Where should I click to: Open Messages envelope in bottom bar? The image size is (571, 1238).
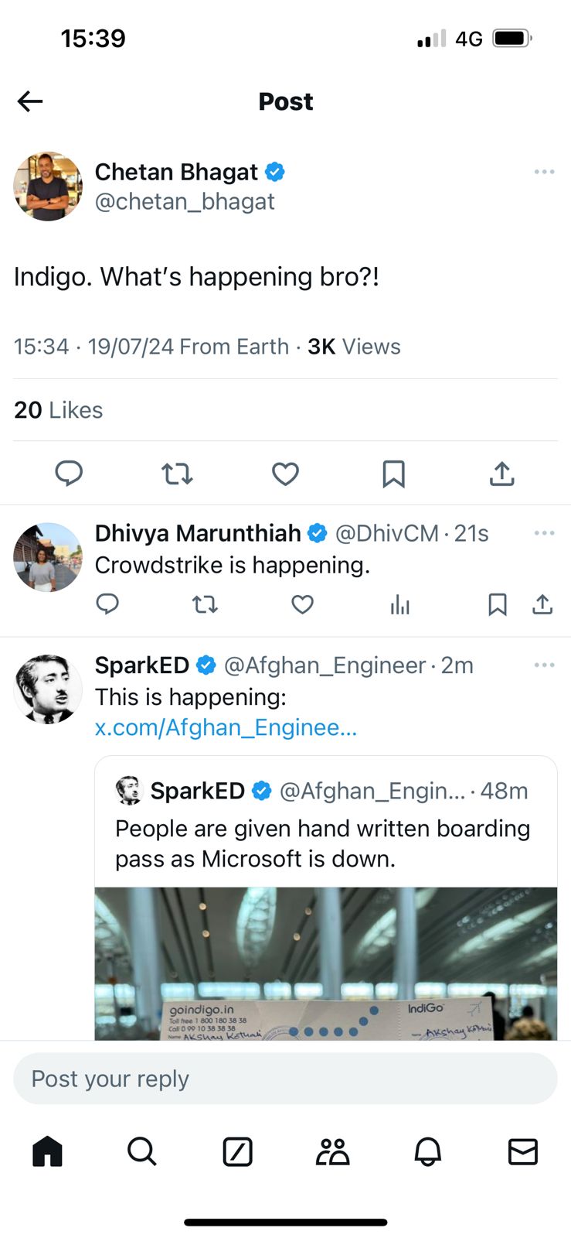click(522, 1151)
